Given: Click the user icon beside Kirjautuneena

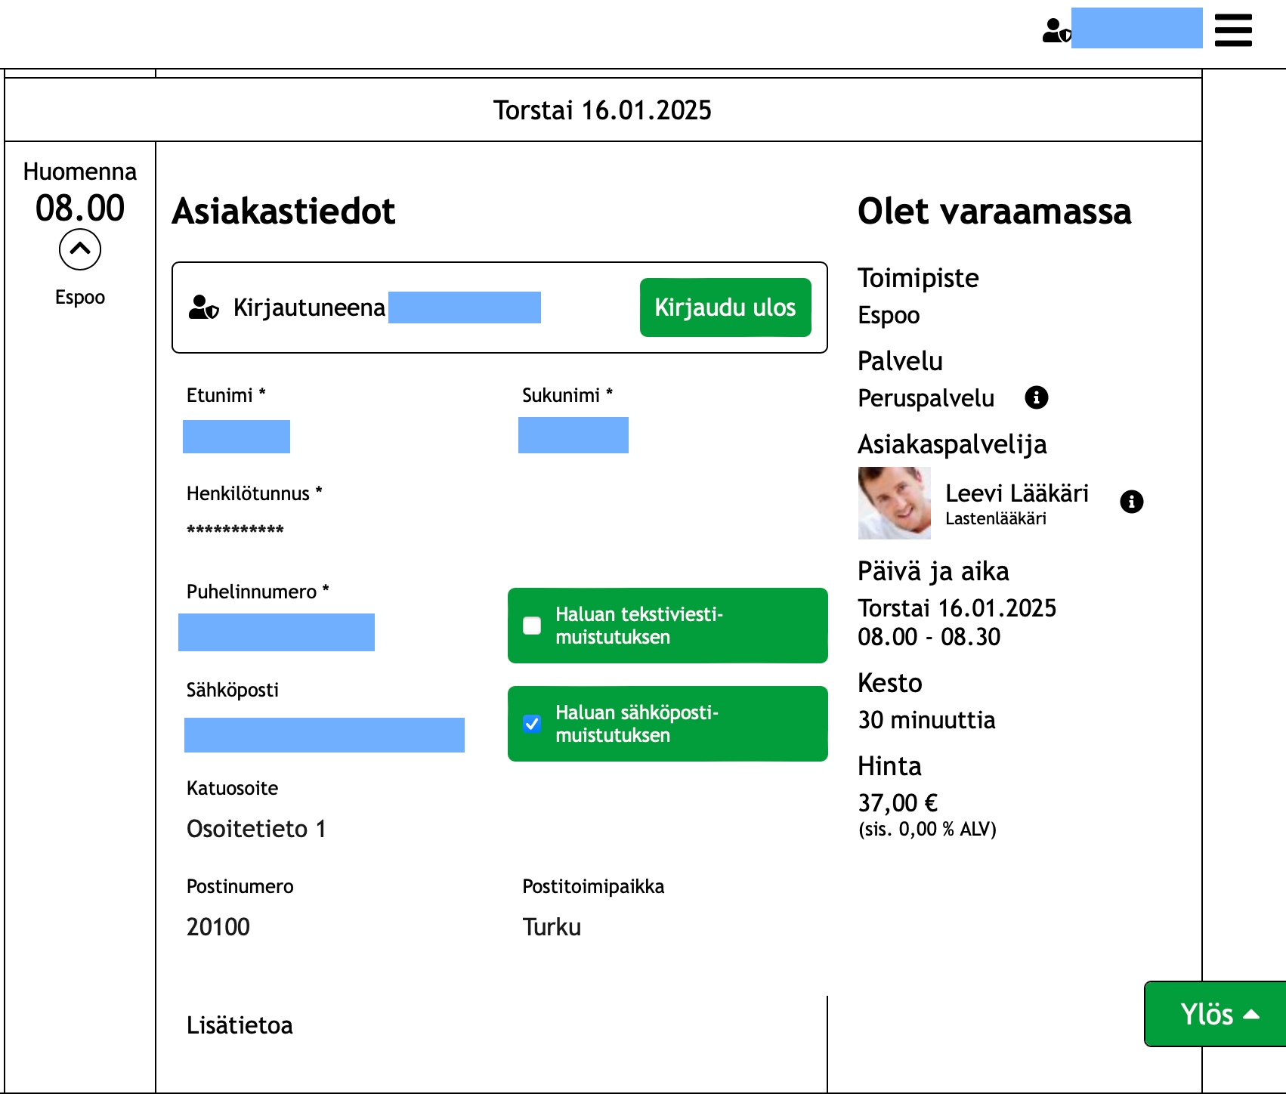Looking at the screenshot, I should point(203,307).
